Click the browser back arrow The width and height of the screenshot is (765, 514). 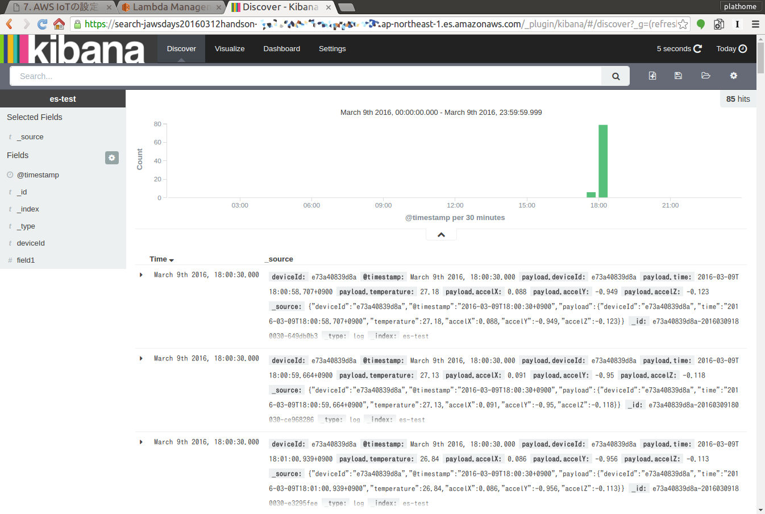[9, 24]
